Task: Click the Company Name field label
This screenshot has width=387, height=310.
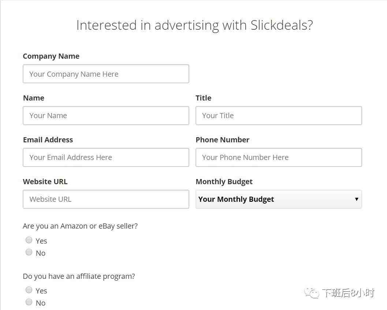Action: click(51, 56)
